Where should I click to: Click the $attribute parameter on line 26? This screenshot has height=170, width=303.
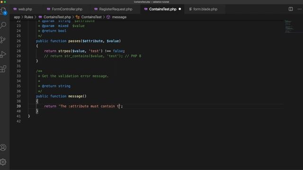[93, 41]
